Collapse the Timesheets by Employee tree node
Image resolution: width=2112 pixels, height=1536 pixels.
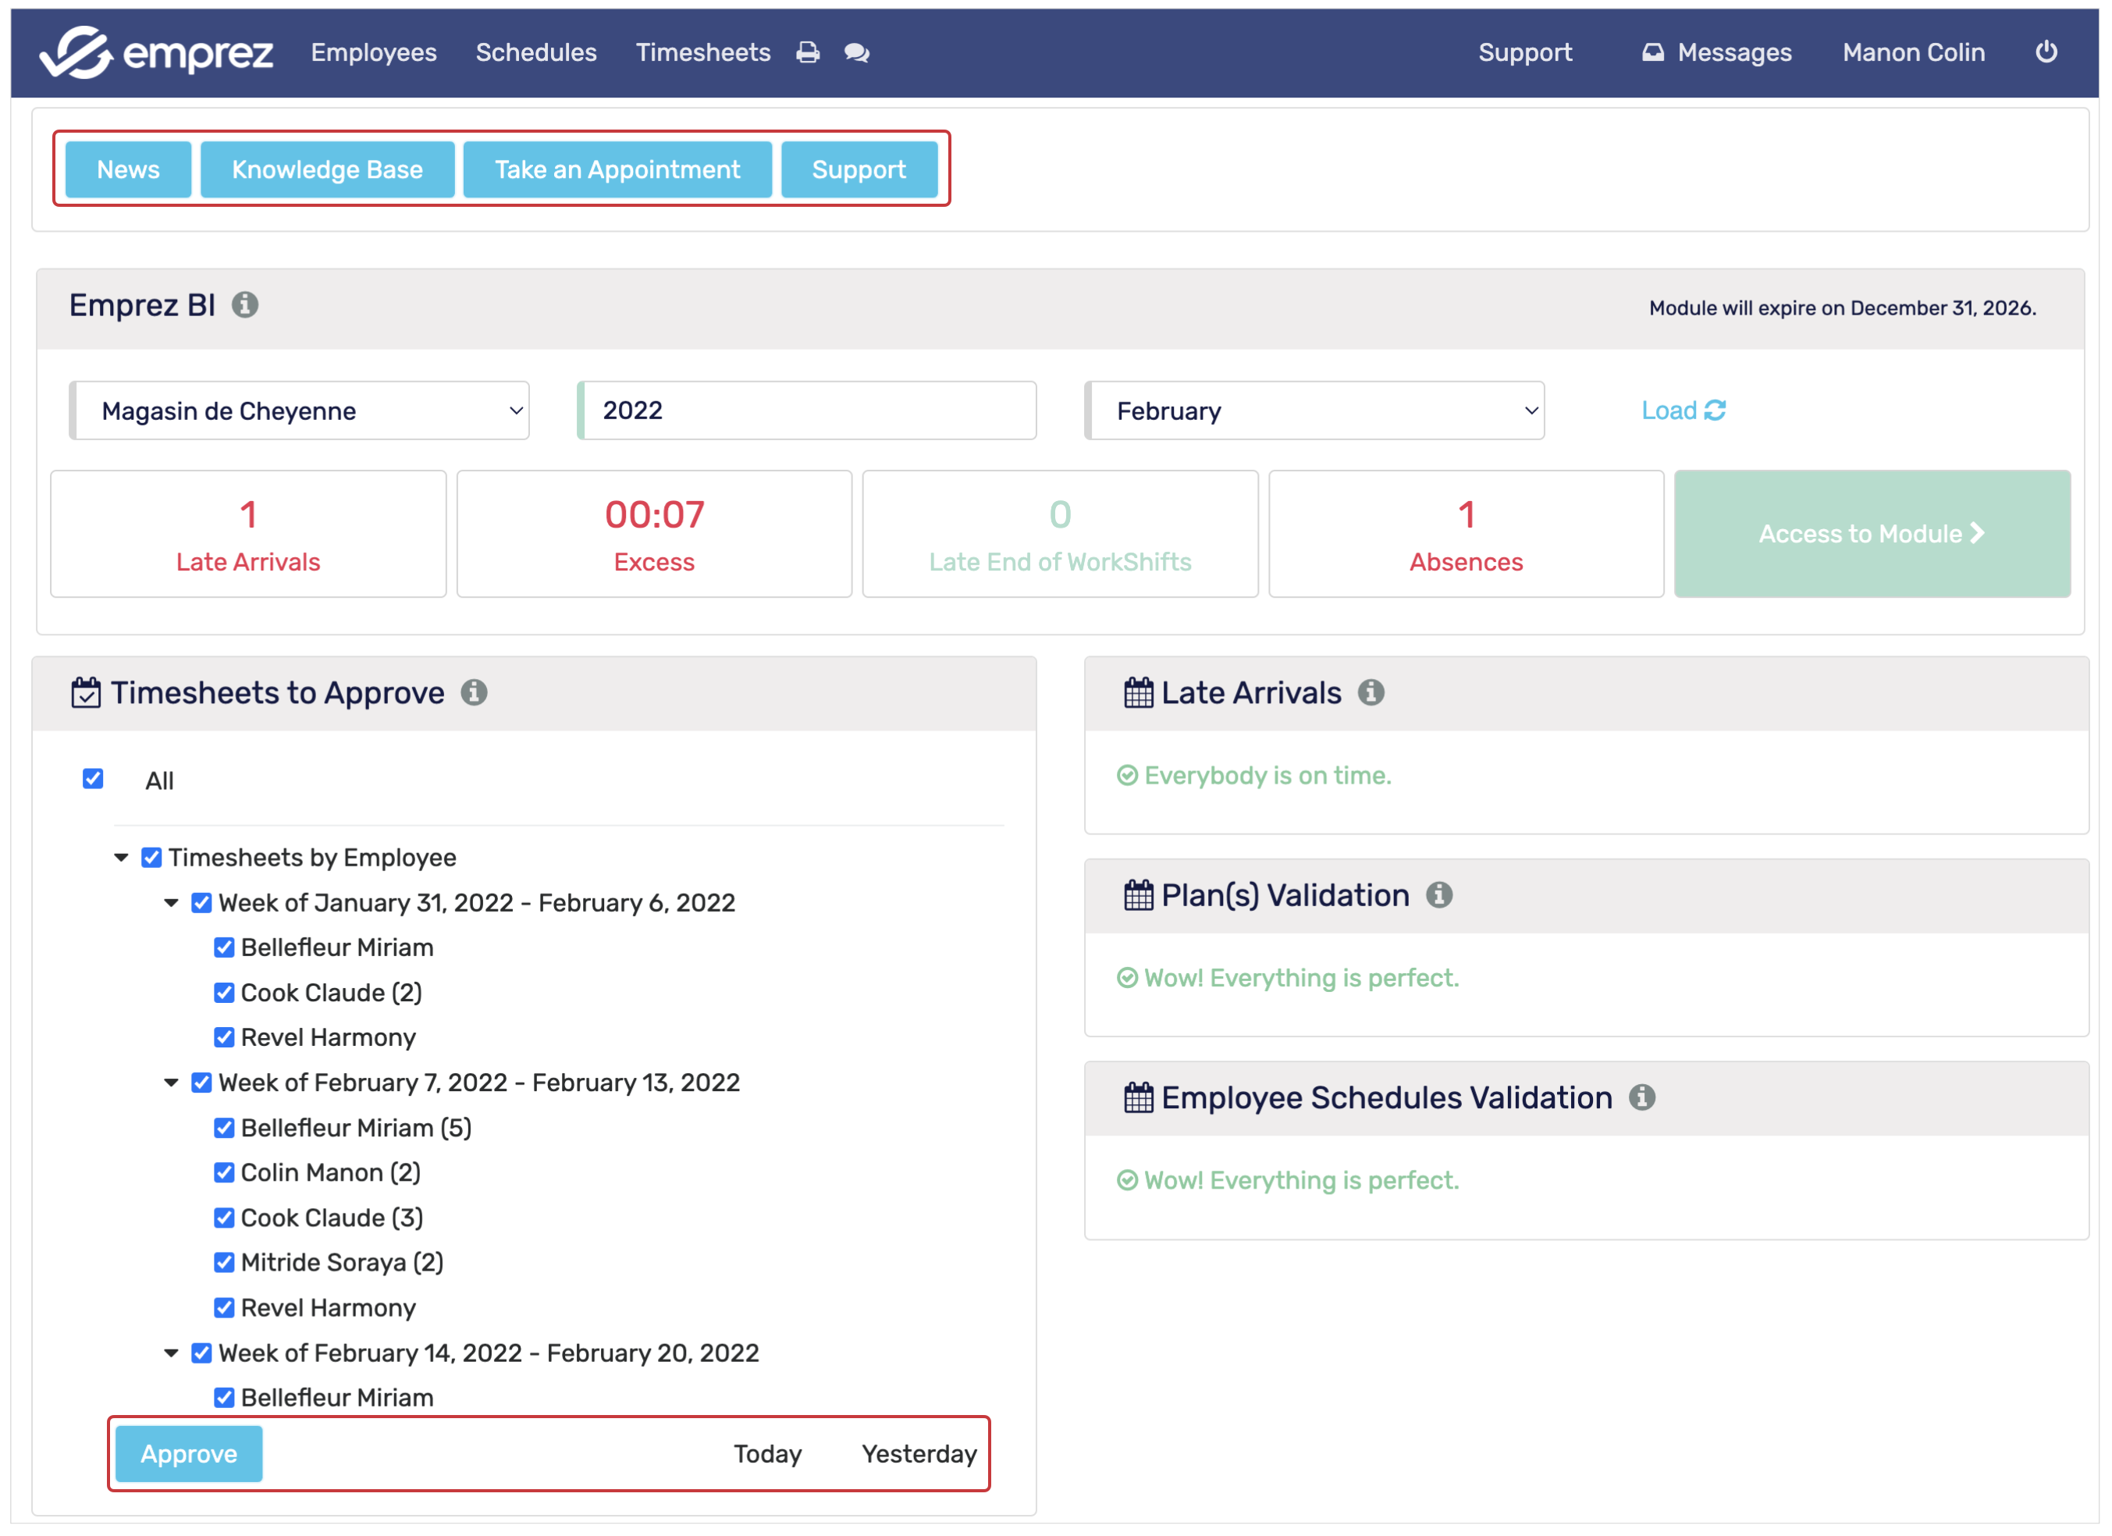(x=121, y=857)
